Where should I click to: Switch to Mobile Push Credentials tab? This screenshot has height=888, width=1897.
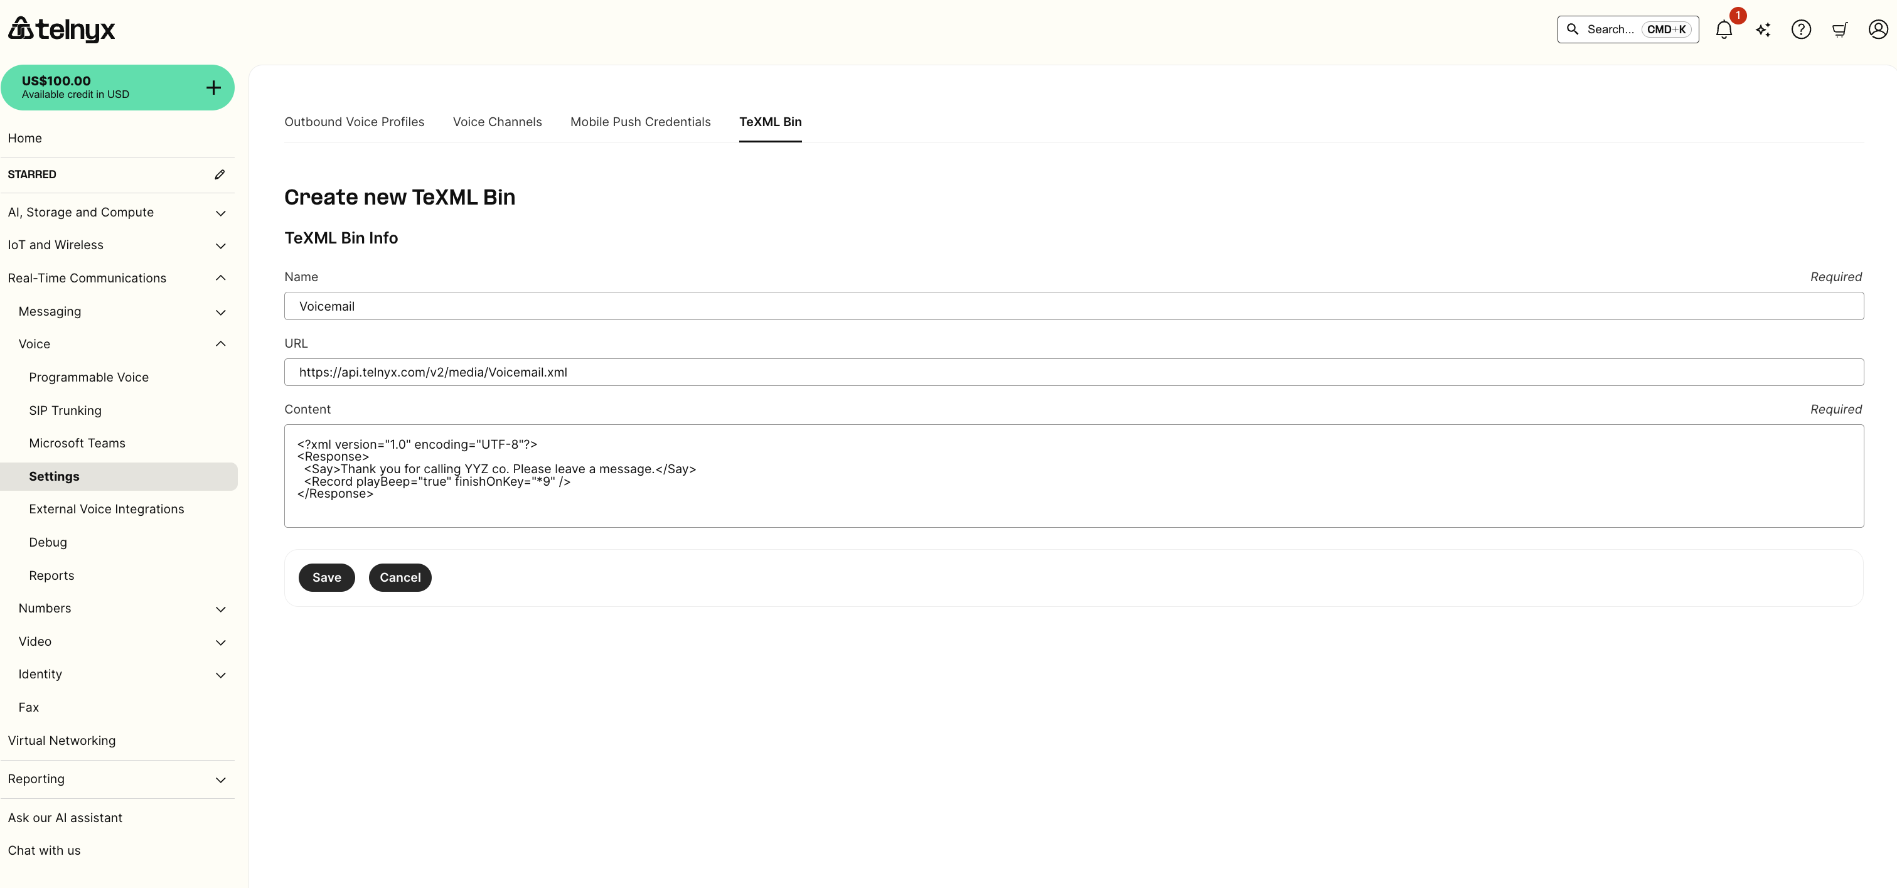(x=640, y=122)
